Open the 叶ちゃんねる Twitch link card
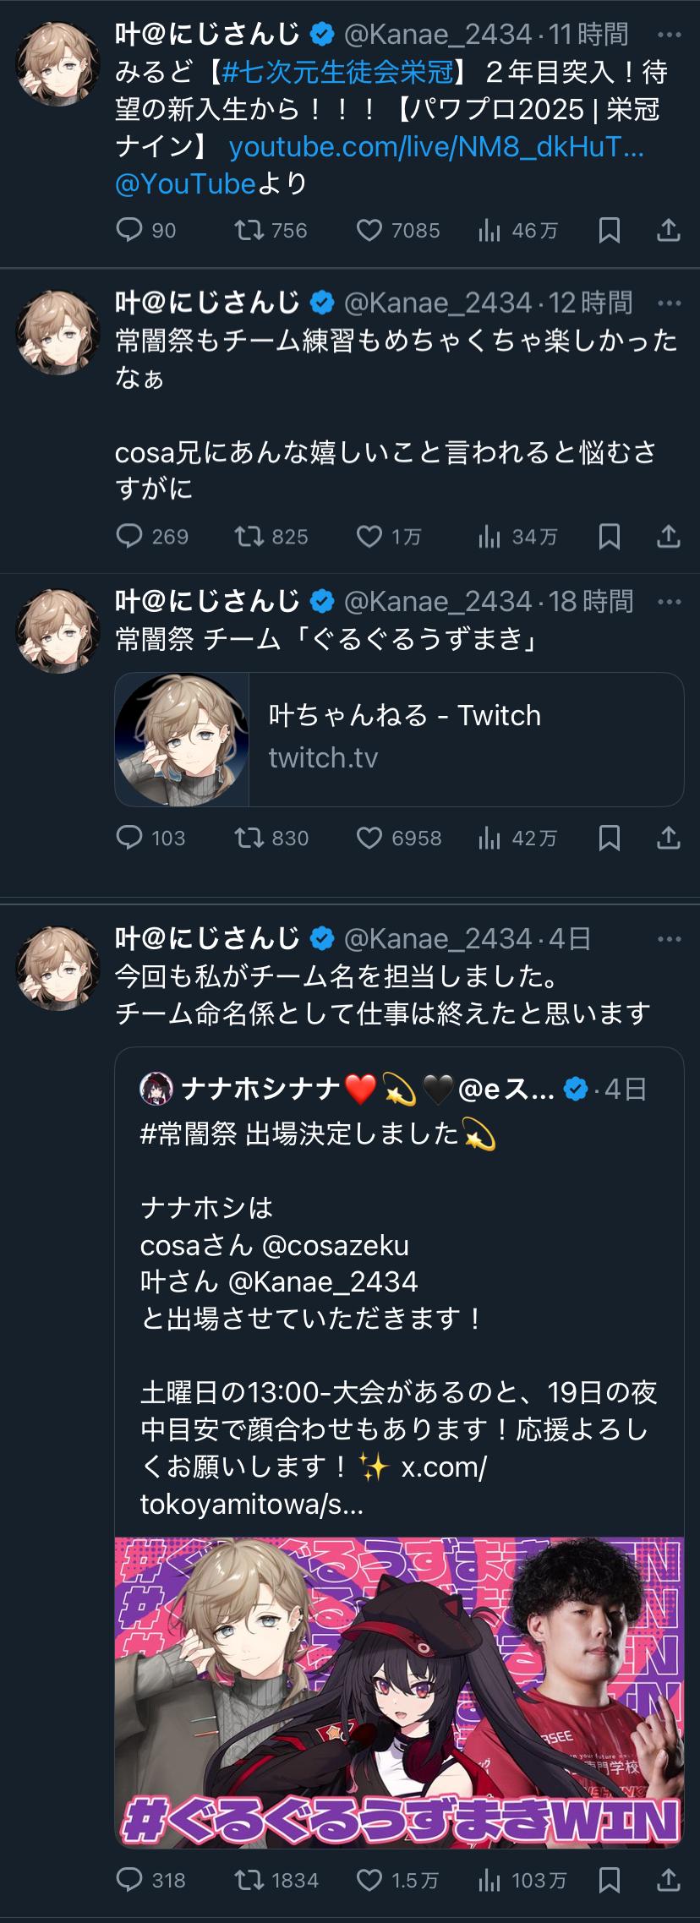Viewport: 700px width, 1923px height. [x=399, y=739]
